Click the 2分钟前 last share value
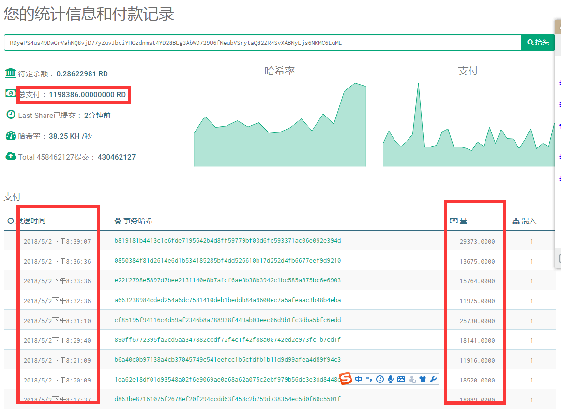The image size is (561, 411). coord(97,116)
